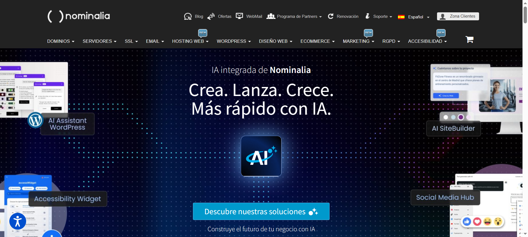Open the ECOMMERCE navigation menu
Viewport: 528px width, 237px height.
point(317,41)
